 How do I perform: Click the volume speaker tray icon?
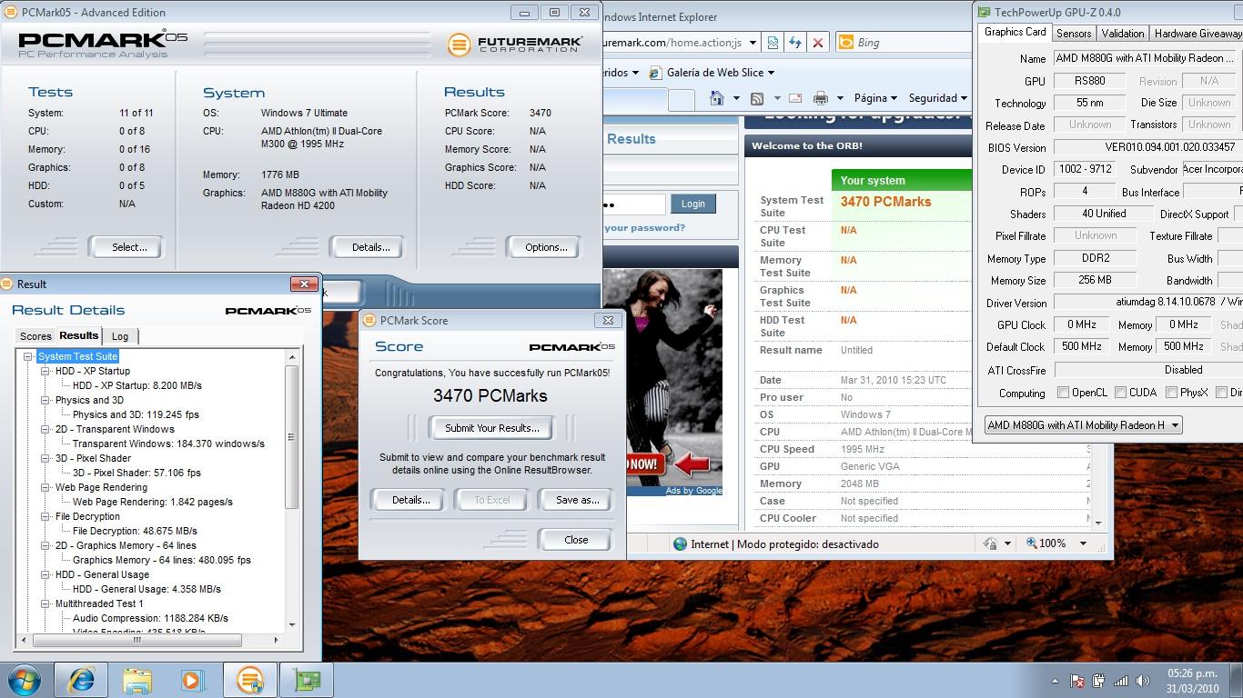pyautogui.click(x=1143, y=681)
